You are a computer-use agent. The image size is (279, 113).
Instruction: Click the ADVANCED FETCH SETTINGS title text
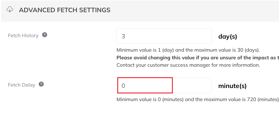click(x=65, y=10)
